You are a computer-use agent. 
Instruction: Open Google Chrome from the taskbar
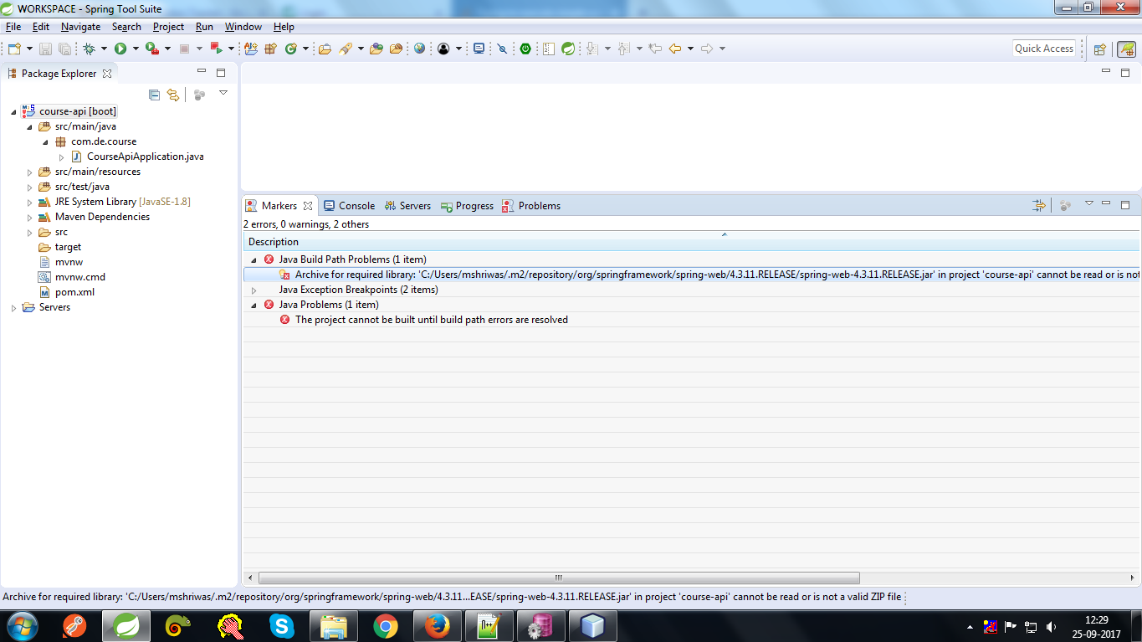click(386, 625)
